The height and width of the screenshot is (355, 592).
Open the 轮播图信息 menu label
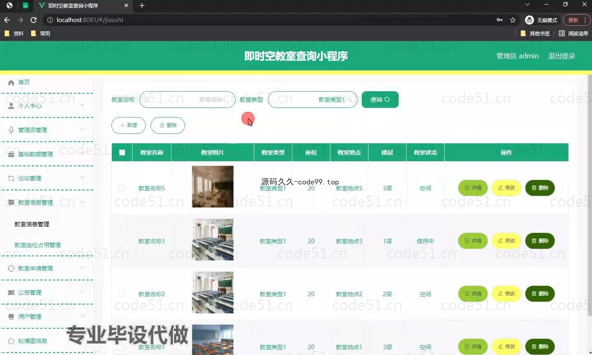tap(32, 341)
